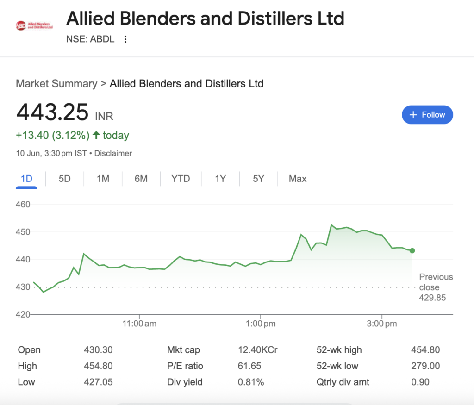Show the Max chart range
The height and width of the screenshot is (405, 474).
tap(298, 179)
